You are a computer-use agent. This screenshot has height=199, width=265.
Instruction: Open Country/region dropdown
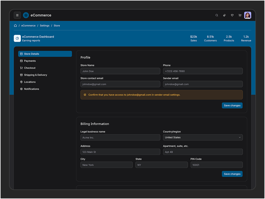tap(203, 138)
